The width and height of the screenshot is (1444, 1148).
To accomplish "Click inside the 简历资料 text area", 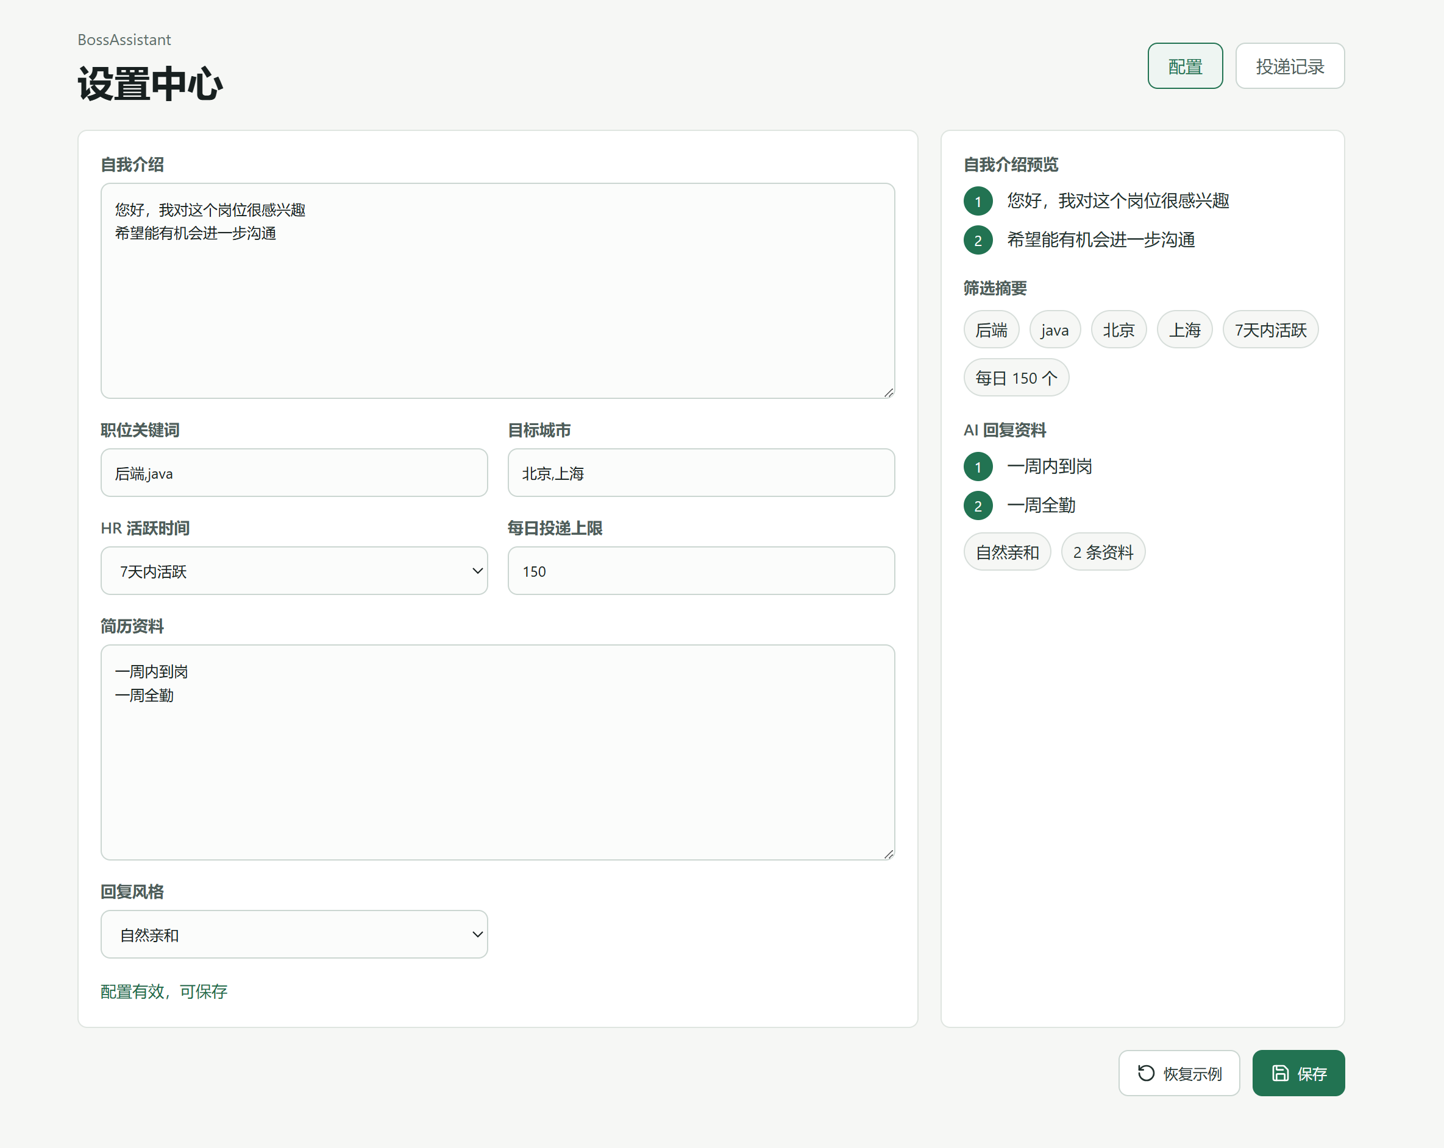I will (x=497, y=753).
